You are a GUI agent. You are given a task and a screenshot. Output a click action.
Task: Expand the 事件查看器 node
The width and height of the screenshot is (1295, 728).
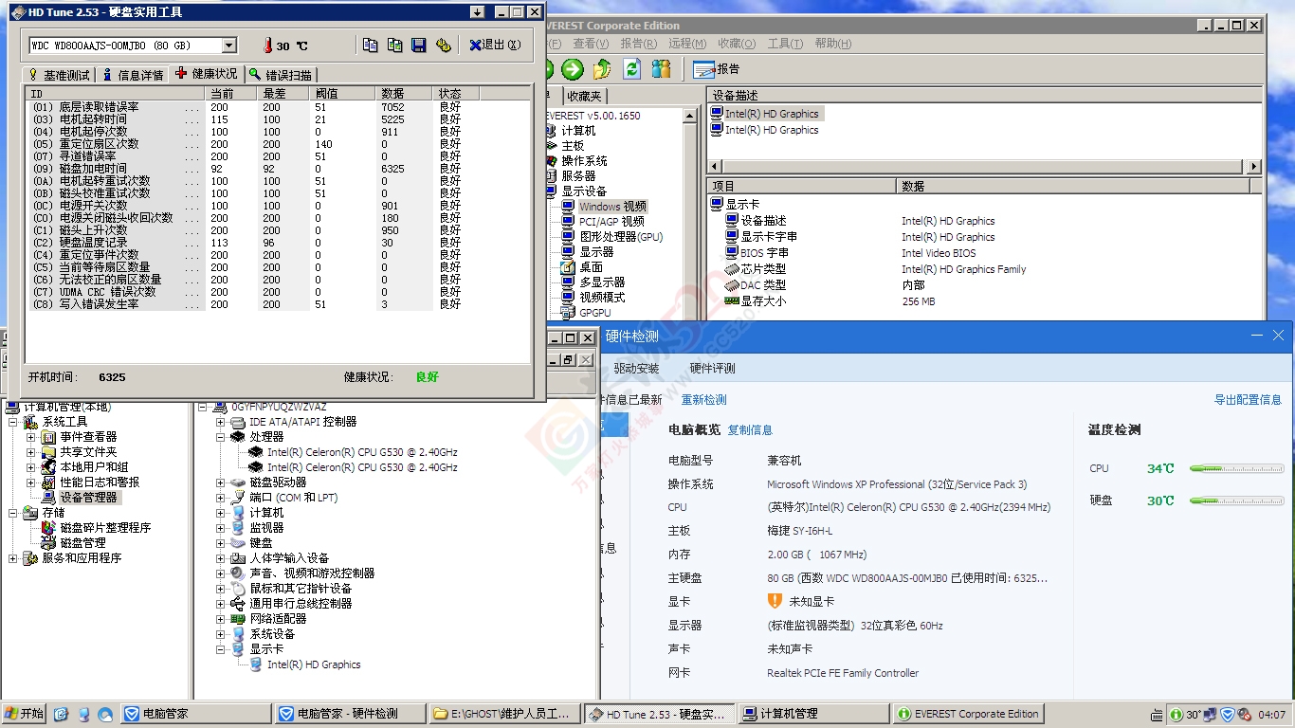coord(31,437)
